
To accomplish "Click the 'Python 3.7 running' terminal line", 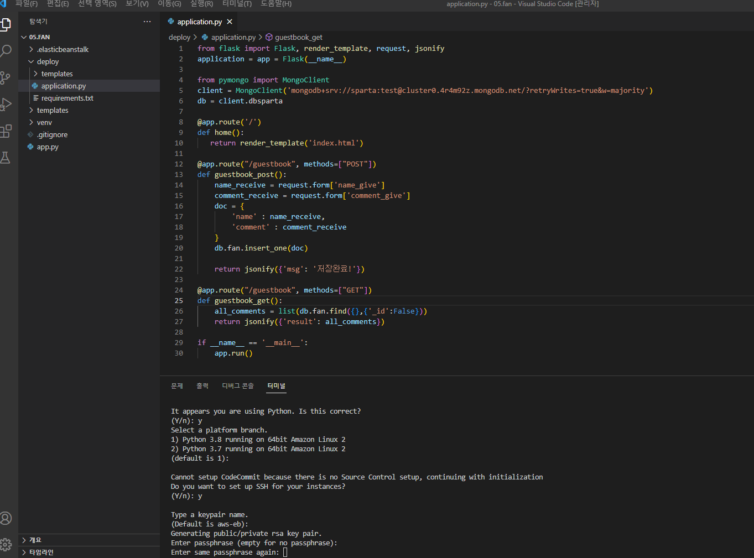I will point(258,449).
